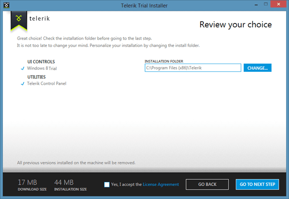Image resolution: width=289 pixels, height=199 pixels.
Task: Click the Telerik Trial Installer title text
Action: pyautogui.click(x=144, y=5)
